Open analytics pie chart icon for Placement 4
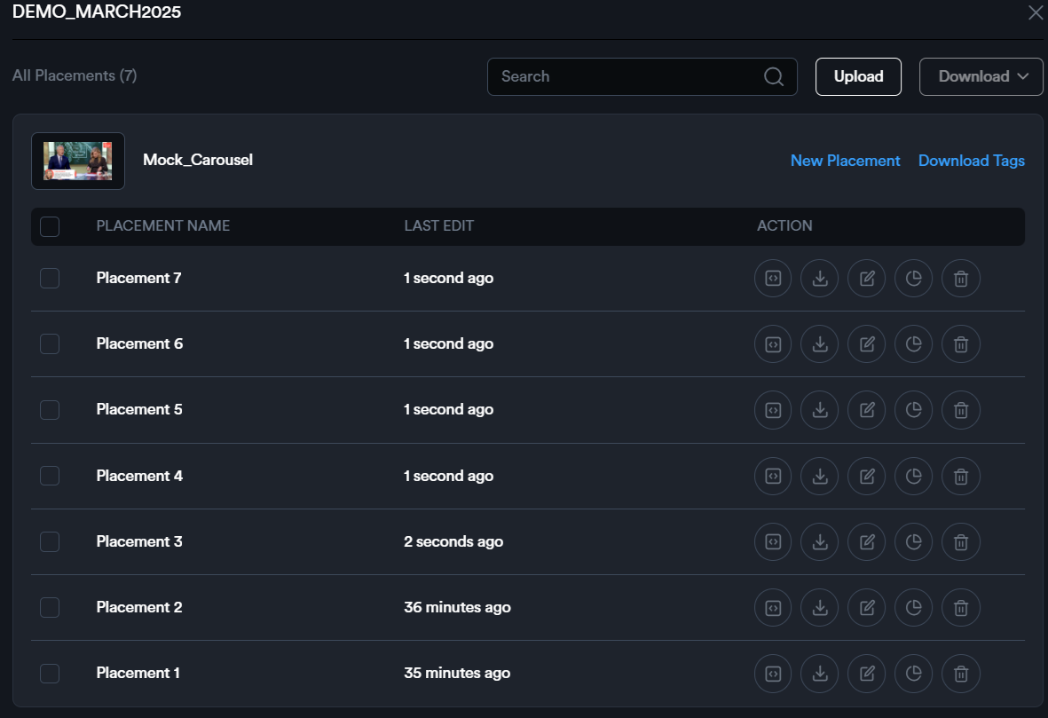The height and width of the screenshot is (718, 1048). [x=914, y=477]
